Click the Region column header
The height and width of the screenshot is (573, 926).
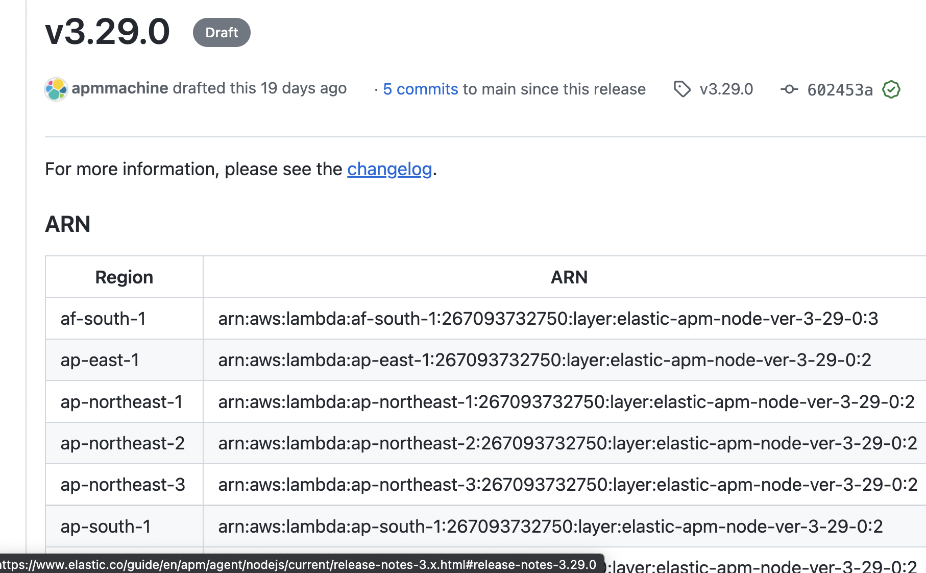click(124, 277)
